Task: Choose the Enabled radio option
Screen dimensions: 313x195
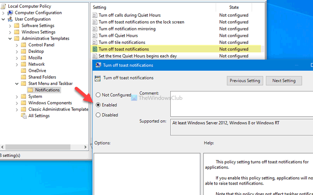Action: coord(98,105)
